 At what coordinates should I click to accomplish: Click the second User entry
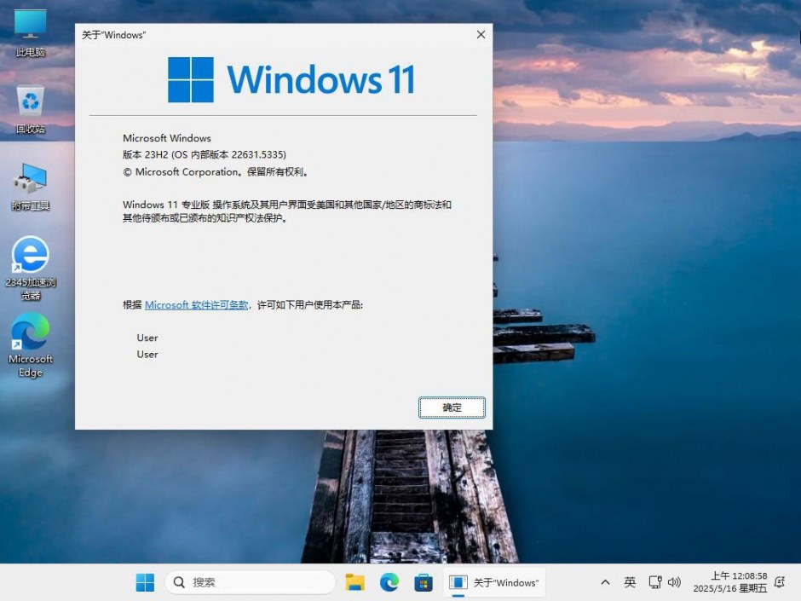pyautogui.click(x=147, y=354)
